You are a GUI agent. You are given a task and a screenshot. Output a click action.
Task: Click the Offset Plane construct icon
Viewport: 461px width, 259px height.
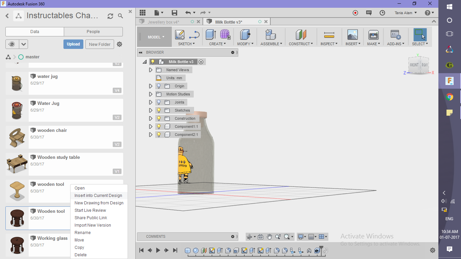pos(301,35)
